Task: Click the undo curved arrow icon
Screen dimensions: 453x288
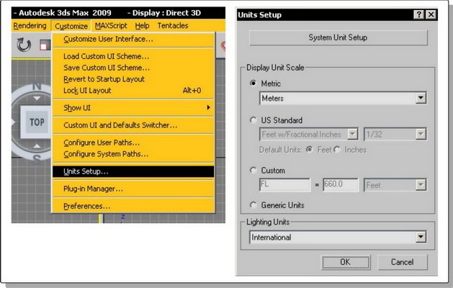Action: tap(24, 45)
